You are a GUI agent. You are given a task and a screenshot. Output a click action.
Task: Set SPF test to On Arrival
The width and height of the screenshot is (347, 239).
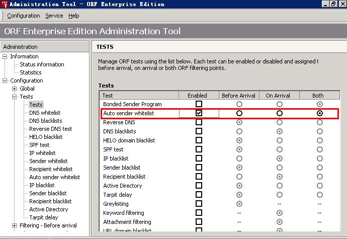[279, 149]
